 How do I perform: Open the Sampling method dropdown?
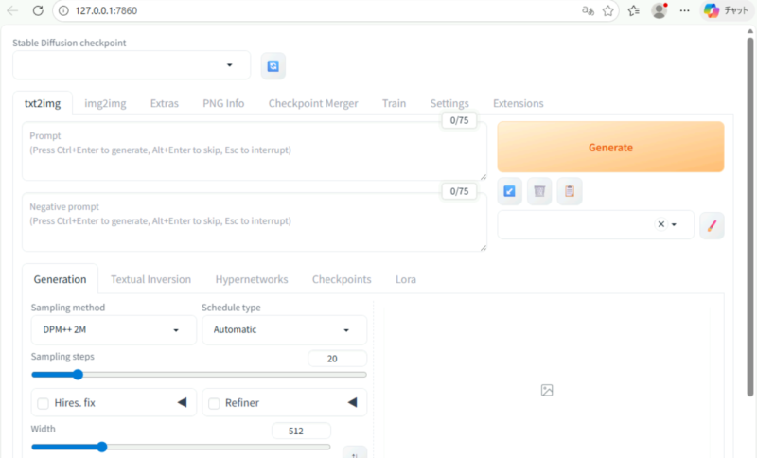[109, 330]
